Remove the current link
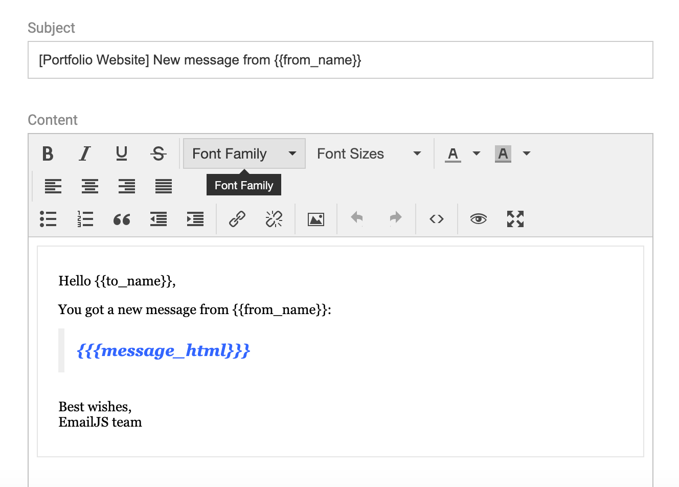679x487 pixels. (x=274, y=219)
